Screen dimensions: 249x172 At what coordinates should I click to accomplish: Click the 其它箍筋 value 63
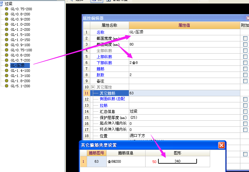point(184,93)
